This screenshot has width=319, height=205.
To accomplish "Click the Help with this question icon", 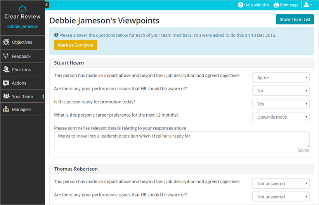I will [x=241, y=5].
